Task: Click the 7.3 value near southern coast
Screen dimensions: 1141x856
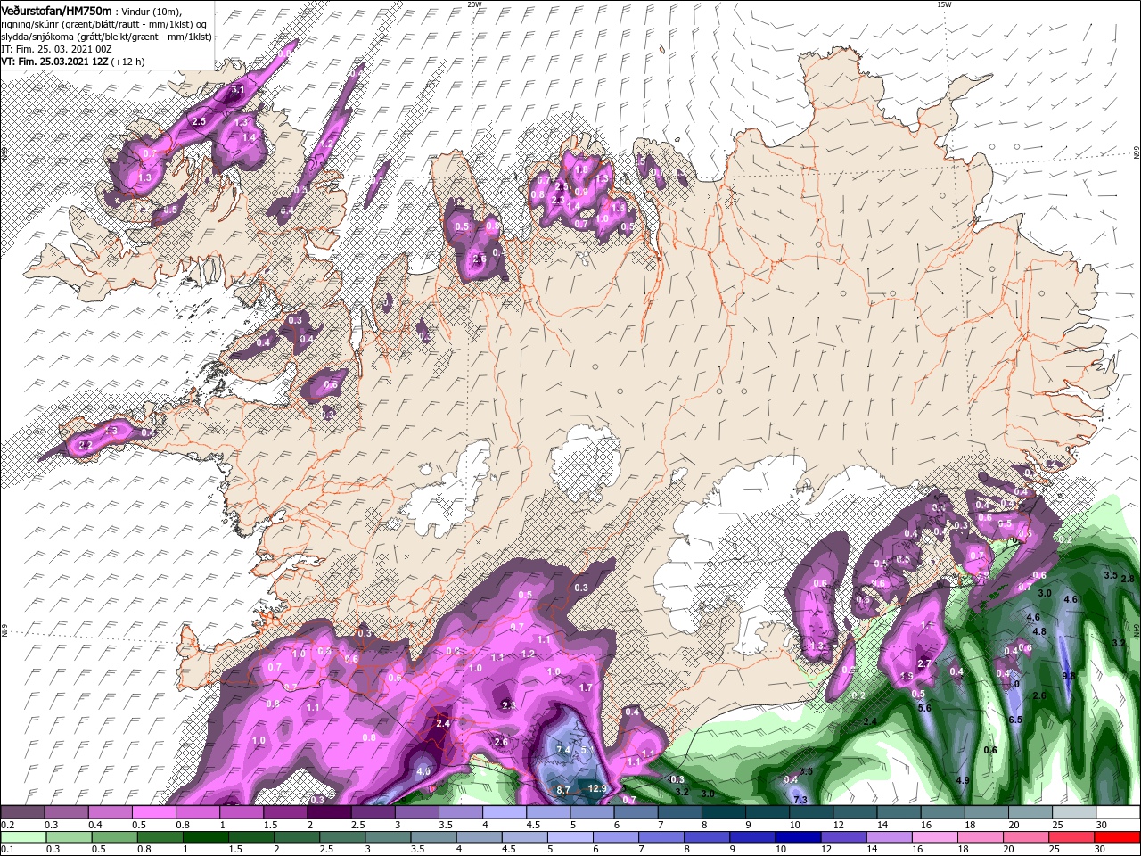Action: pyautogui.click(x=800, y=800)
